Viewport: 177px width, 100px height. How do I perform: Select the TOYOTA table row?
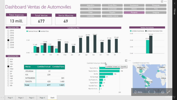(x=44, y=81)
